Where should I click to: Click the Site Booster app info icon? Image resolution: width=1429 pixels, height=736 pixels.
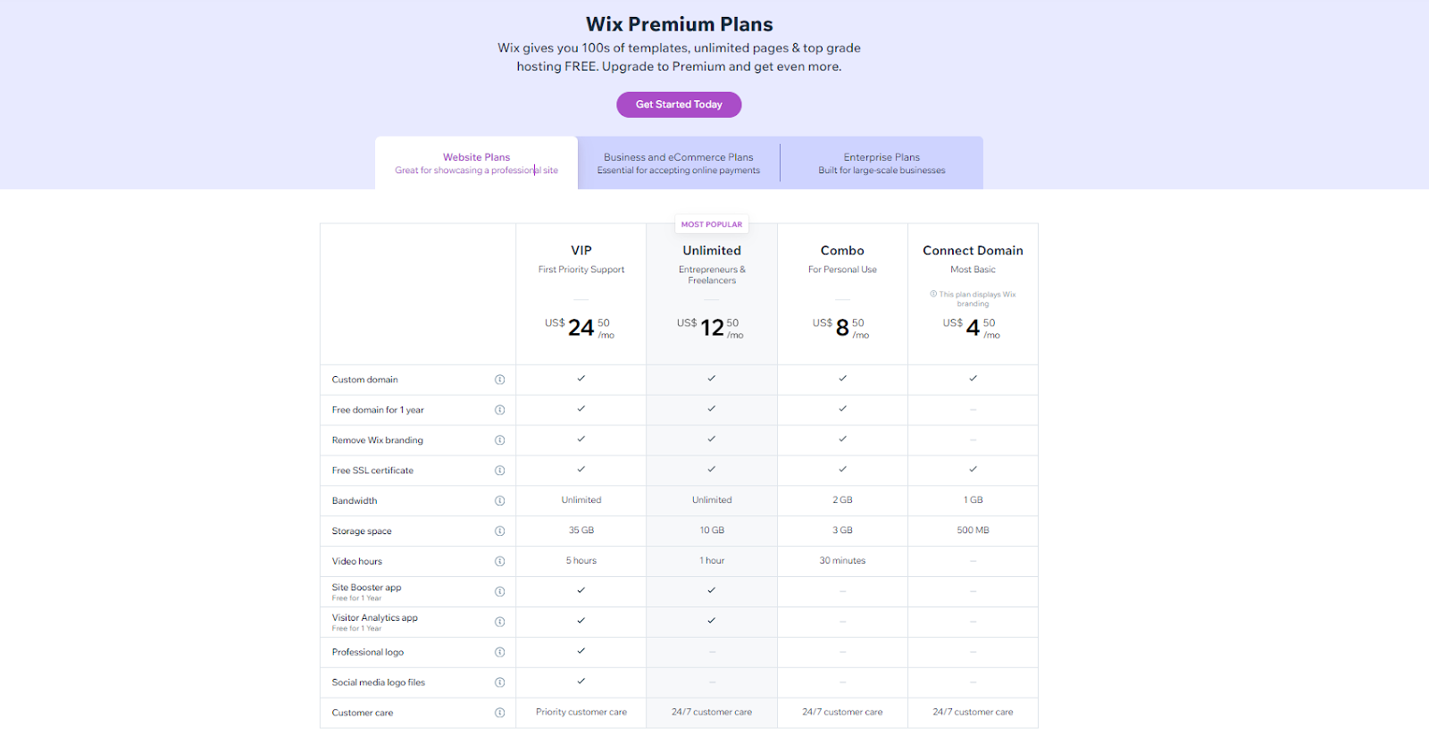498,590
